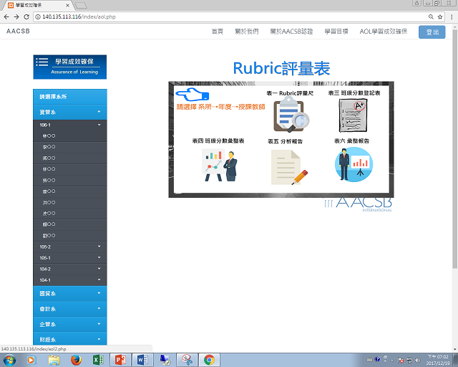Image resolution: width=458 pixels, height=367 pixels.
Task: Switch to Word in the taskbar
Action: pyautogui.click(x=142, y=360)
